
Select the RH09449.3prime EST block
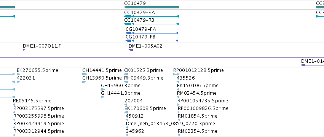[126, 82]
